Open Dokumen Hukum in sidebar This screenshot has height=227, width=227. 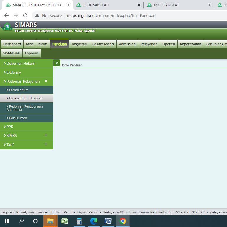coord(27,63)
